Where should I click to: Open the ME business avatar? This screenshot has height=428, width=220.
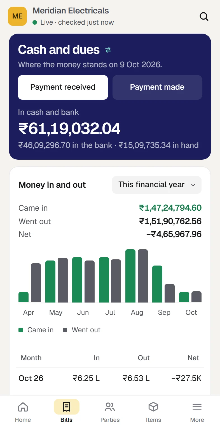pyautogui.click(x=17, y=16)
